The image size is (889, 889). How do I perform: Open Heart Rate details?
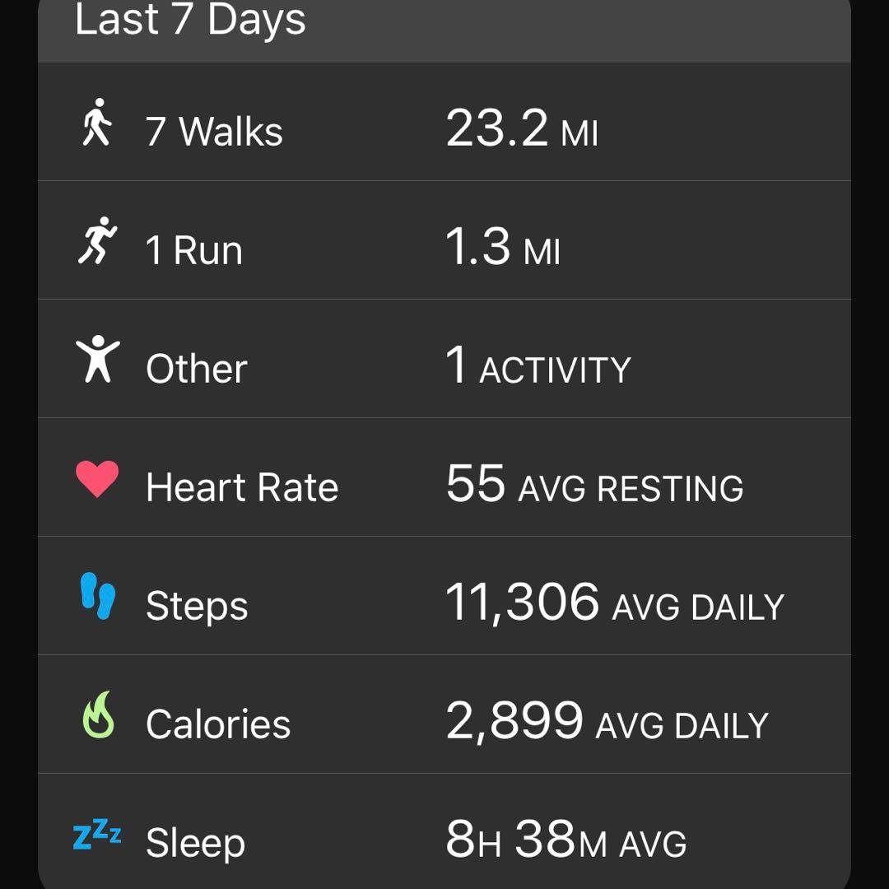pyautogui.click(x=242, y=487)
